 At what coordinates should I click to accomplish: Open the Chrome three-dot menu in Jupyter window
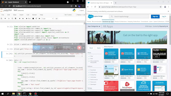pos(83,6)
